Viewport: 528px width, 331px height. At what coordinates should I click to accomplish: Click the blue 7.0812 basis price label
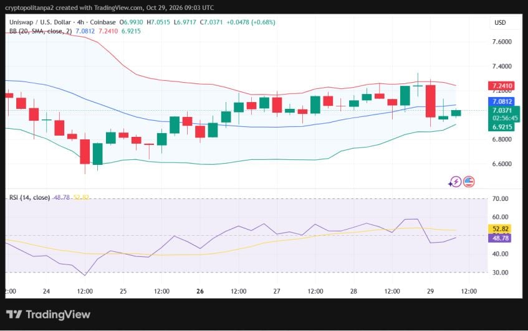(x=501, y=101)
